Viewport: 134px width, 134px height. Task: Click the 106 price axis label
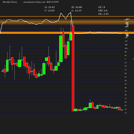click(x=126, y=45)
